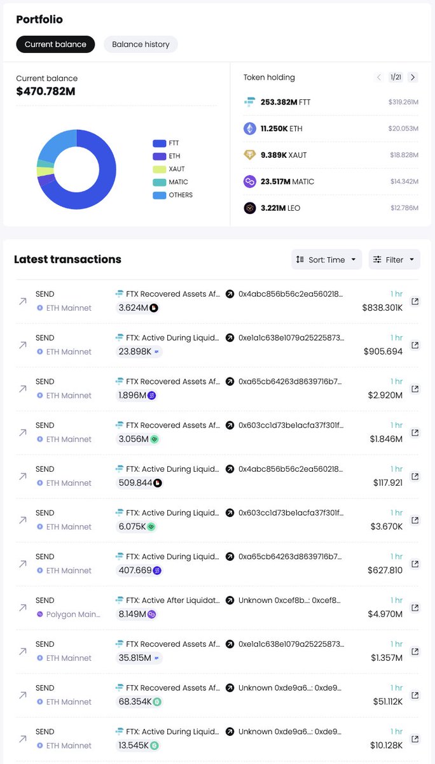
Task: Open external link for $3.670K transaction
Action: coord(415,520)
